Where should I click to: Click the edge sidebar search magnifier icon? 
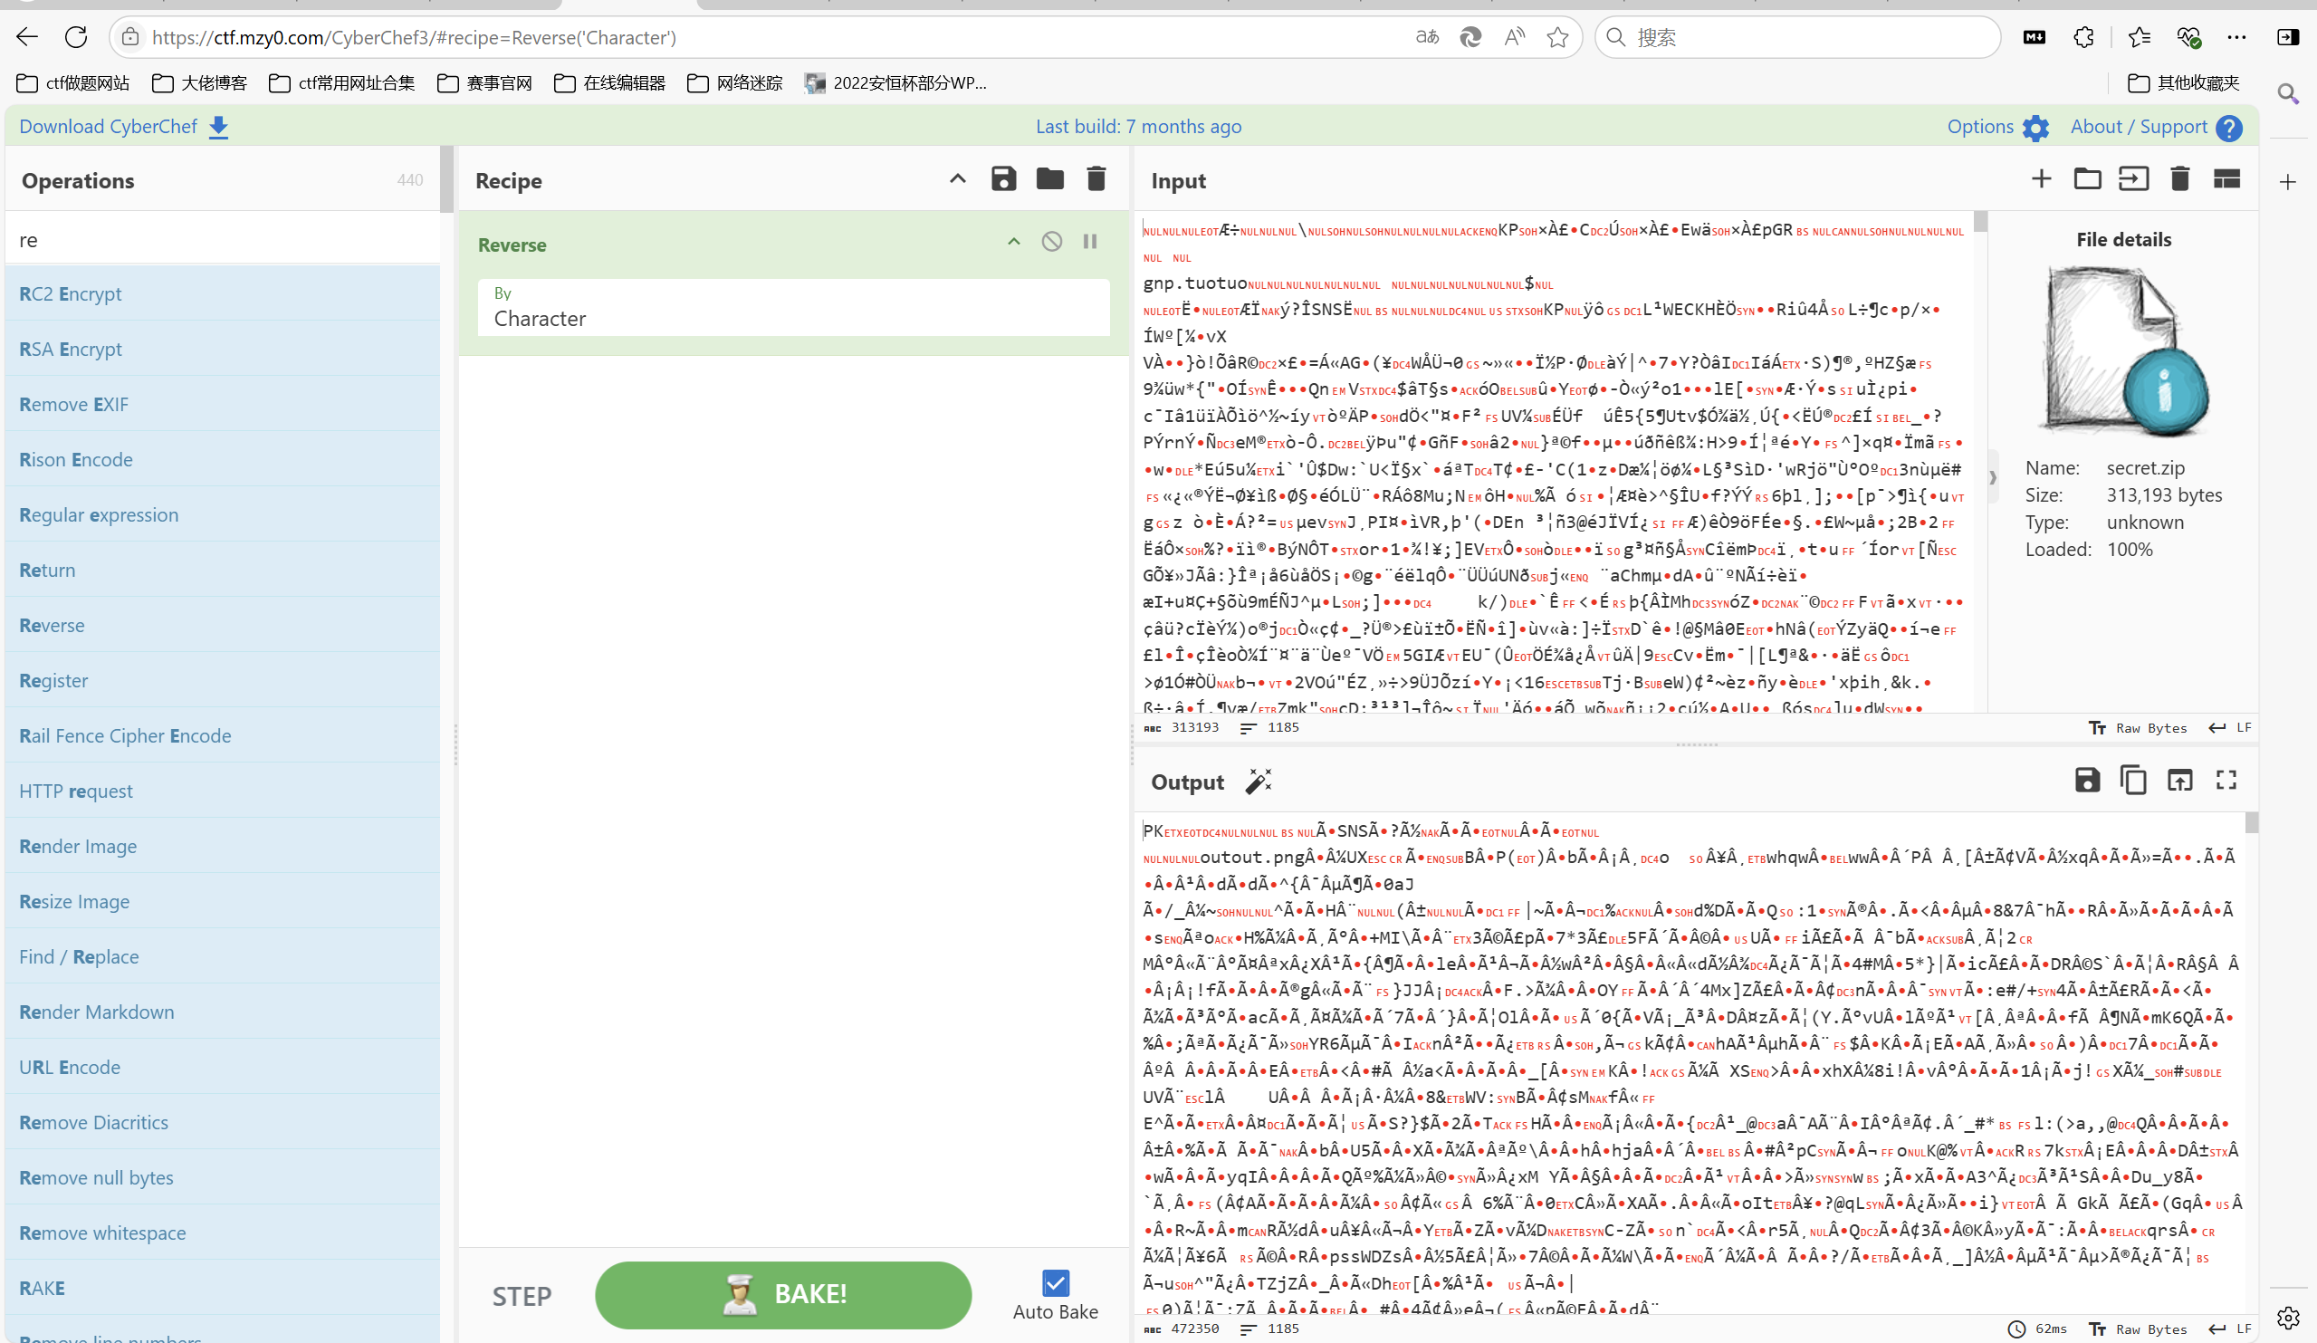point(2288,94)
